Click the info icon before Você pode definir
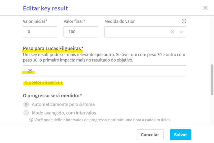The width and height of the screenshot is (214, 143). tap(31, 120)
